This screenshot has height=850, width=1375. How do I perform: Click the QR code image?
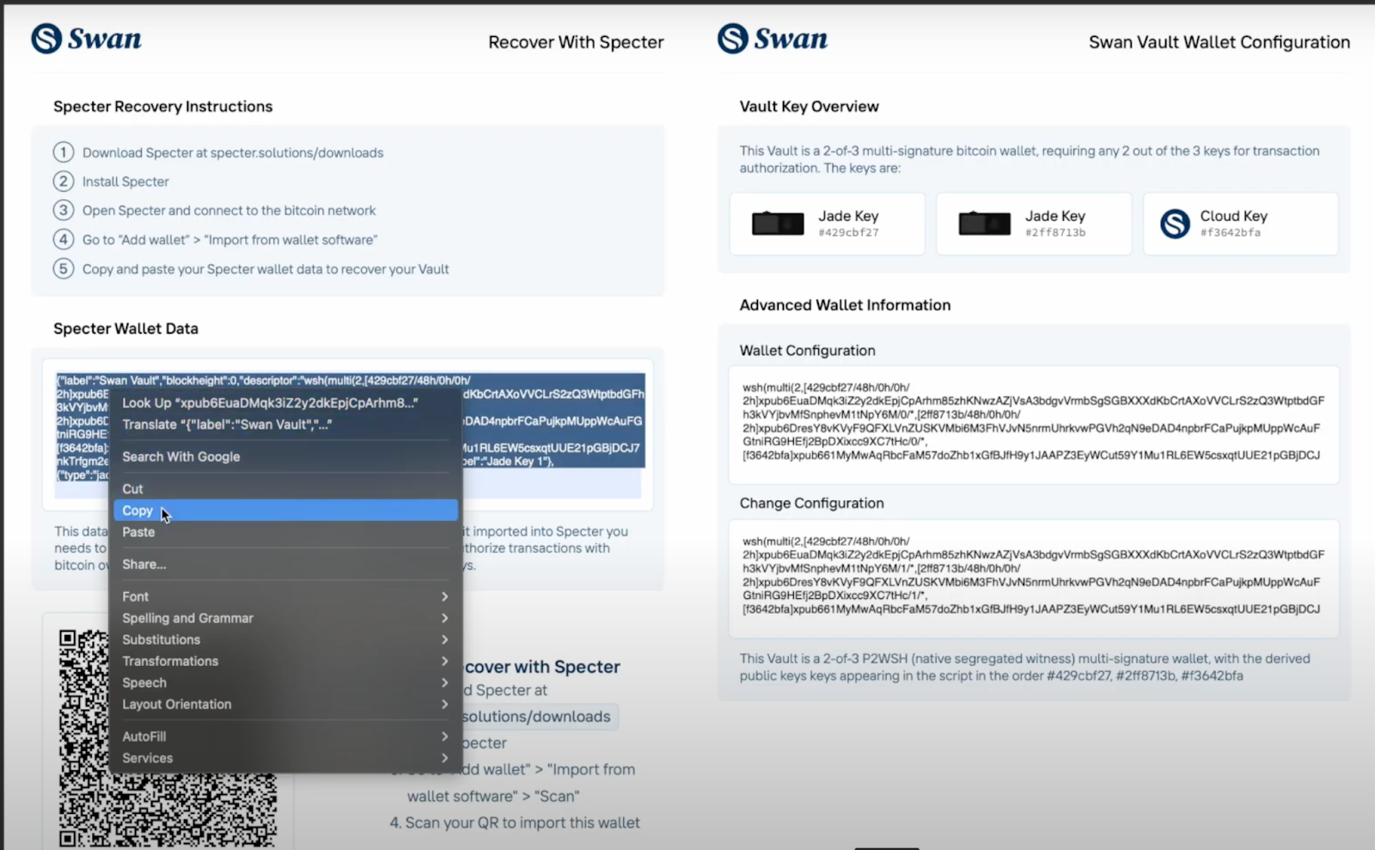point(168,737)
